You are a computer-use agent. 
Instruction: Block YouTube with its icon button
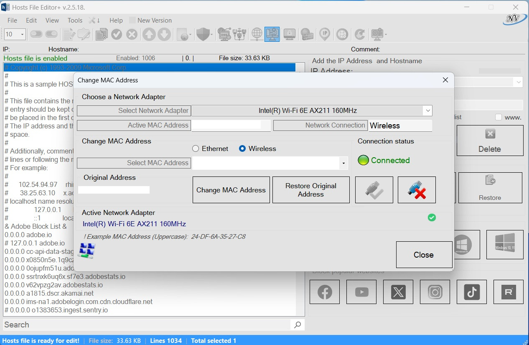(x=361, y=292)
